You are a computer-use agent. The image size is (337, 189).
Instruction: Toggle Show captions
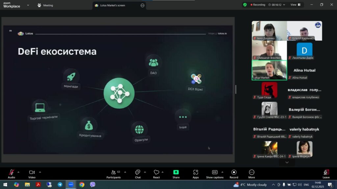click(x=215, y=173)
